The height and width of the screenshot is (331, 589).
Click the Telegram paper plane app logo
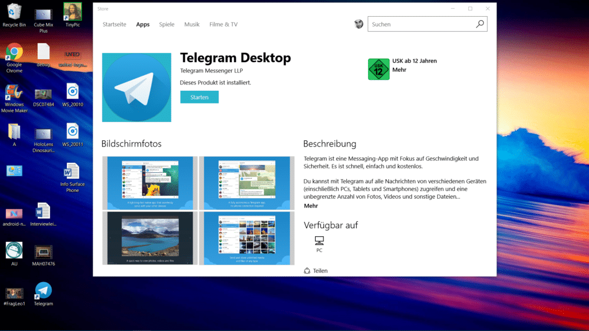[x=136, y=87]
